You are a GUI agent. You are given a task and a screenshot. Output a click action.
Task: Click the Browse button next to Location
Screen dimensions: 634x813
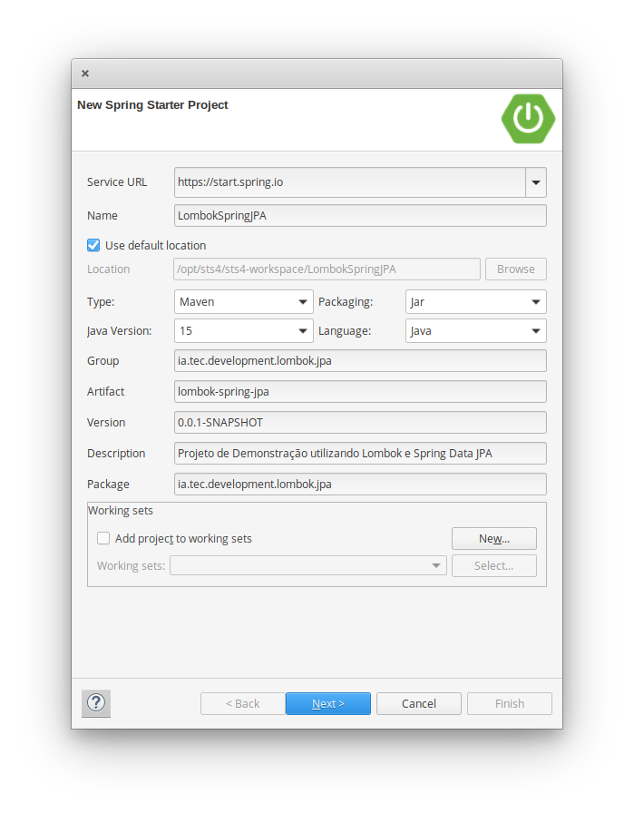click(x=515, y=269)
